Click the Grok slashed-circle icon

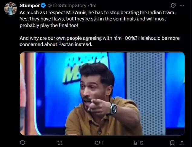click(173, 5)
